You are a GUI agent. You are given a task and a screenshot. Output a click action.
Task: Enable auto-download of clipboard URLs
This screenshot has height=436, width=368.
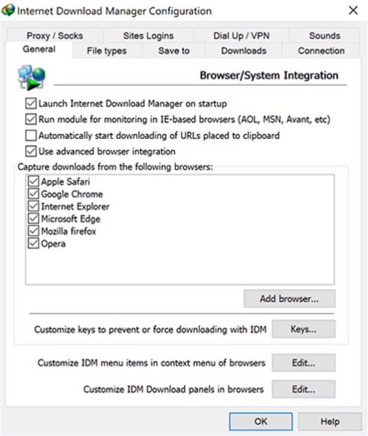point(31,136)
